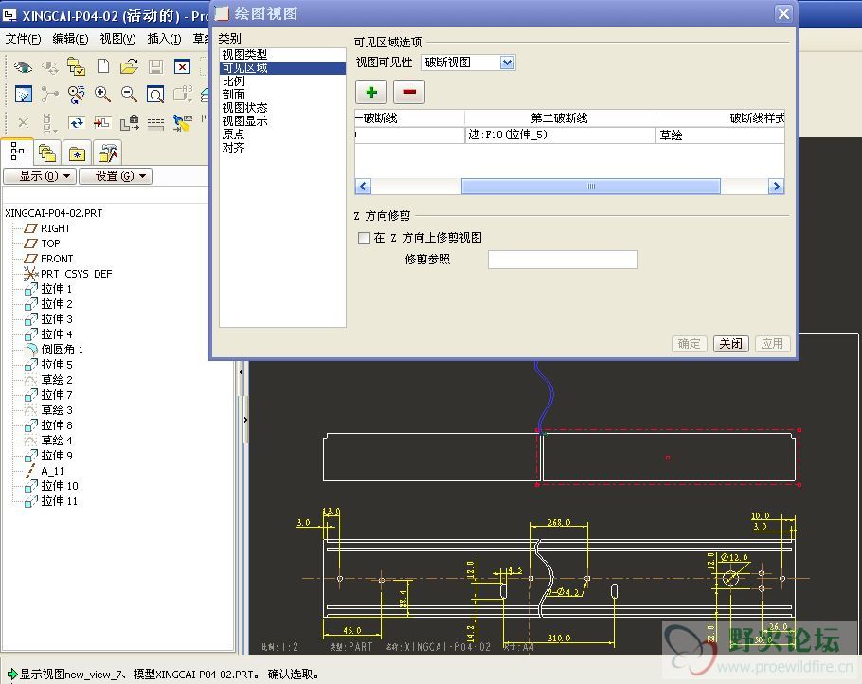The width and height of the screenshot is (862, 684).
Task: Click the repaint screen toolbar icon
Action: [23, 95]
